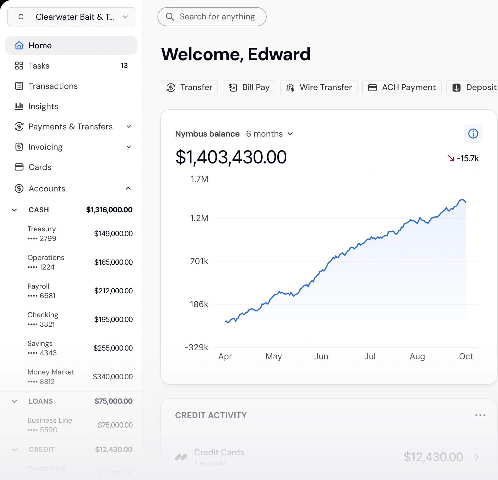Select Operations account 1224
498x480 pixels.
pos(80,262)
